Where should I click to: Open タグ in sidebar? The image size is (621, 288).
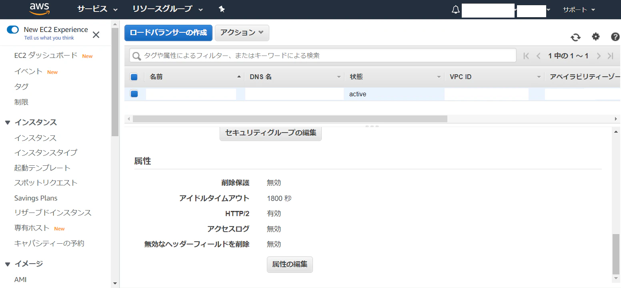click(21, 87)
